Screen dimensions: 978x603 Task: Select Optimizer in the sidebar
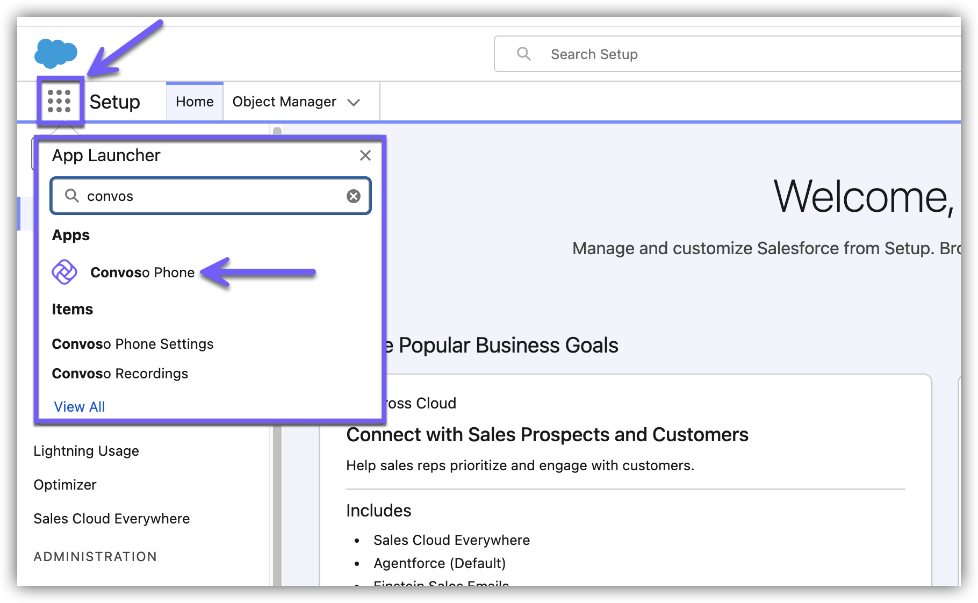click(x=65, y=485)
